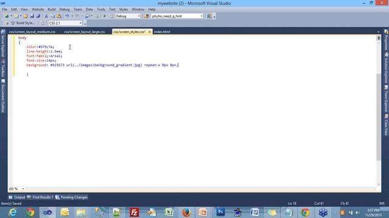
Task: Open the Test menu
Action: [x=112, y=10]
